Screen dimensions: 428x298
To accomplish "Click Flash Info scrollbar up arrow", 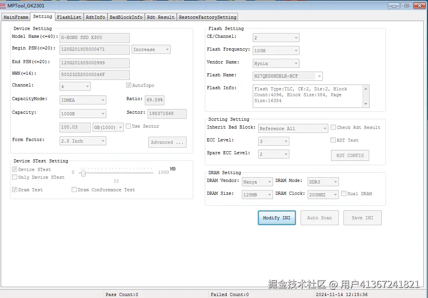I will (366, 89).
